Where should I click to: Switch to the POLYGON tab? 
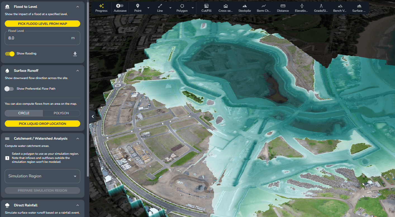(x=61, y=113)
